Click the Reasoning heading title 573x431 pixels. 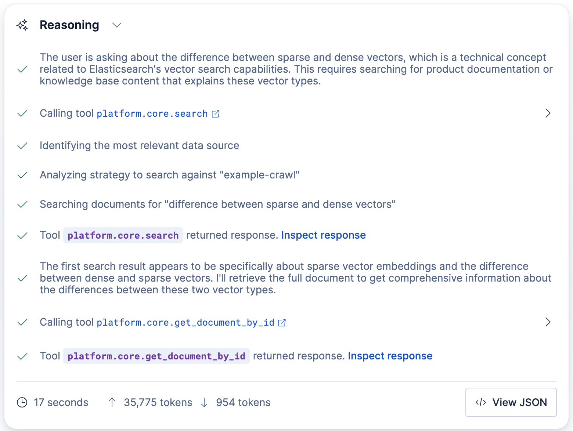point(69,25)
